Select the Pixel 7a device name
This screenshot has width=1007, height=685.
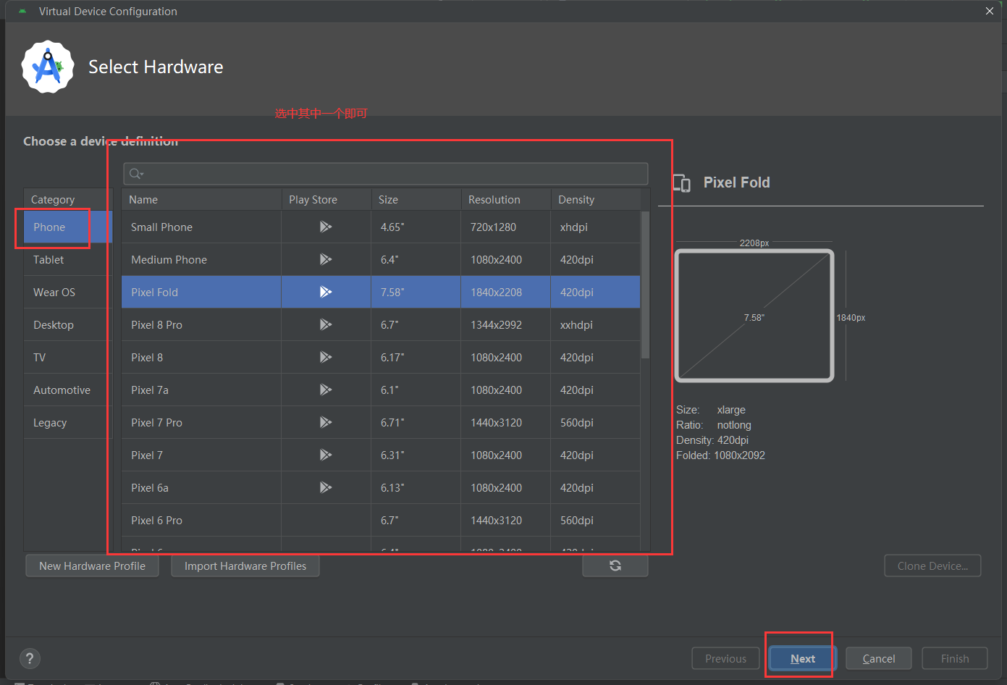(150, 390)
